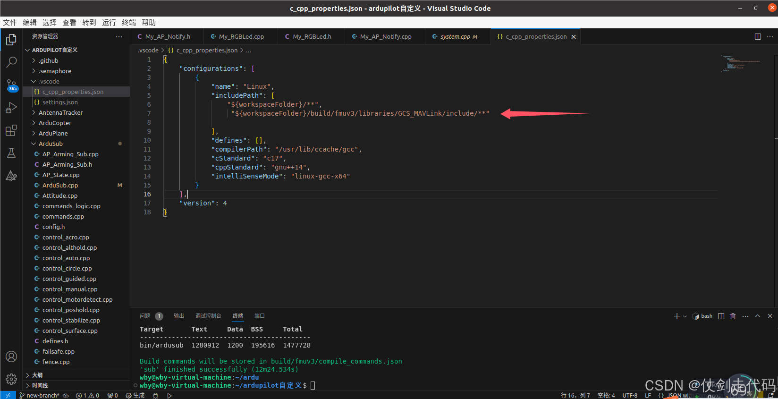Viewport: 778px width, 399px height.
Task: Switch to the My_AP_Notify.h tab
Action: click(x=167, y=36)
